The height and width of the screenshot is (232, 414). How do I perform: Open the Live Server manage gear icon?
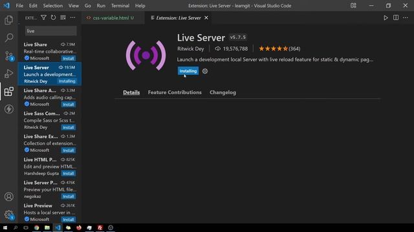(x=205, y=71)
